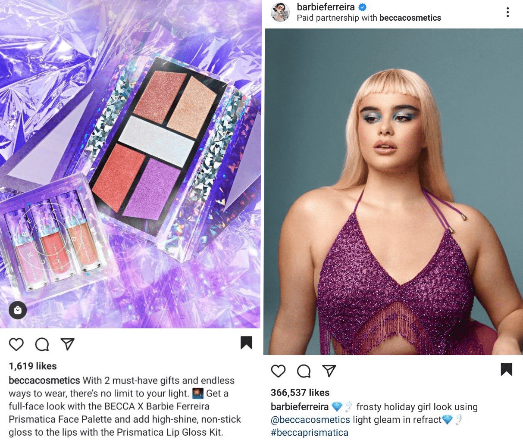Open comments on the beccacosmetics post
The width and height of the screenshot is (523, 440).
42,344
